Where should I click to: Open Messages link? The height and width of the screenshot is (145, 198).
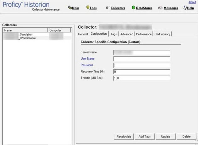(171, 8)
